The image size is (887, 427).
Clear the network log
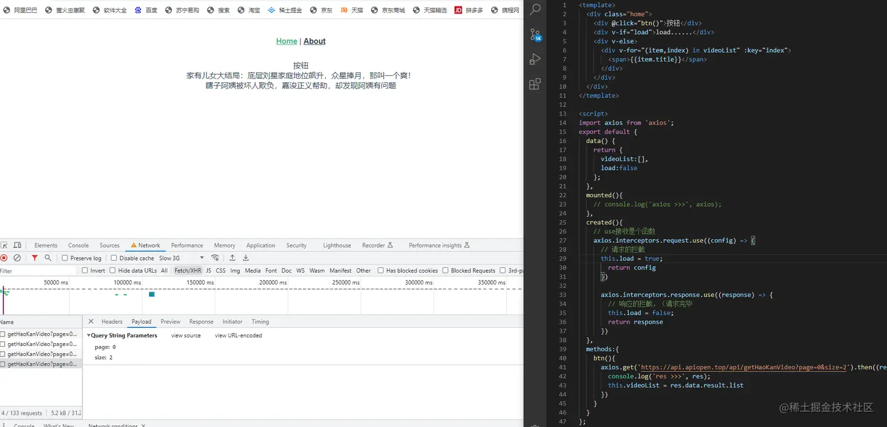click(18, 258)
